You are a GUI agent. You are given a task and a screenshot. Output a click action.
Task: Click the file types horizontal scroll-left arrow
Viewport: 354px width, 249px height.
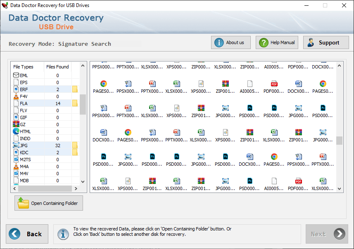[14, 188]
